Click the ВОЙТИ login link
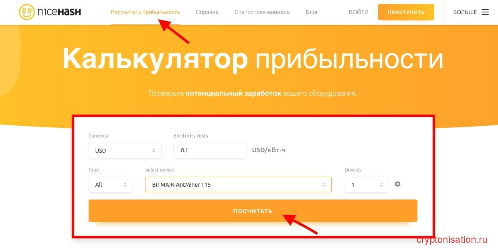 pyautogui.click(x=358, y=12)
